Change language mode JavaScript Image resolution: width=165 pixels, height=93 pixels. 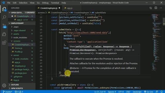click(x=137, y=92)
